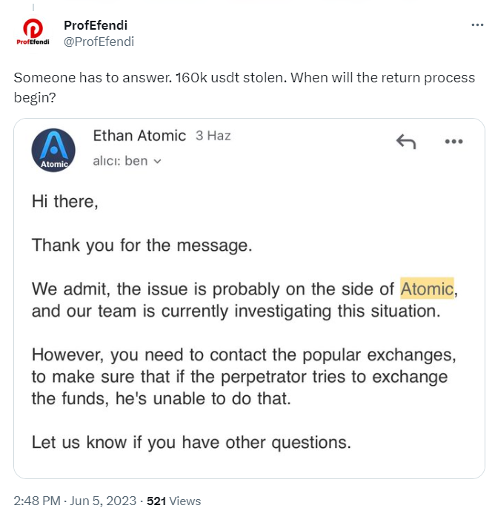
Task: Click the "3 Haz" email date
Action: (213, 136)
